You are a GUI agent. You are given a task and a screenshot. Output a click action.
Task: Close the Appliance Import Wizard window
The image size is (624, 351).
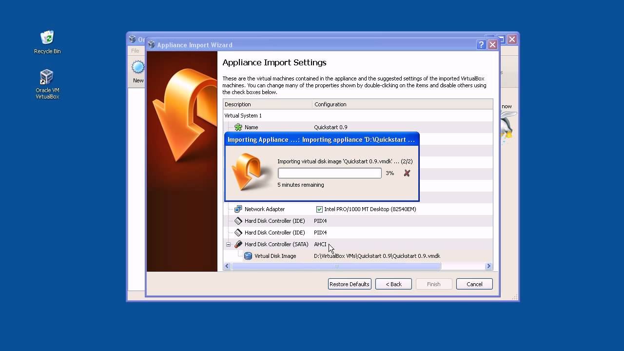coord(492,45)
